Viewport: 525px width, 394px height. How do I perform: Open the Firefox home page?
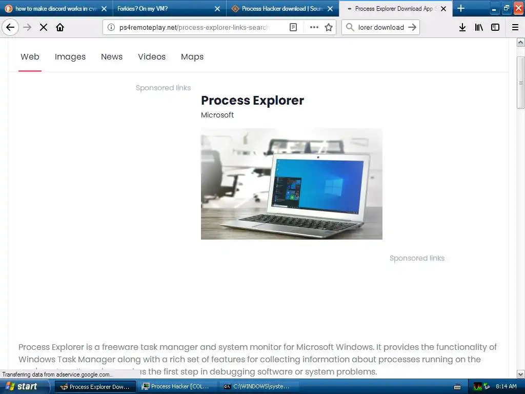[x=60, y=27]
